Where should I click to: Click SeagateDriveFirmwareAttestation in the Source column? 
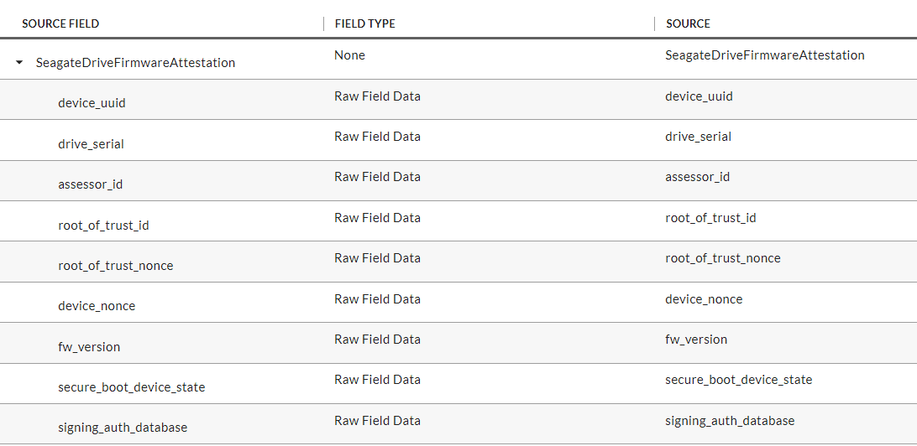pyautogui.click(x=765, y=55)
